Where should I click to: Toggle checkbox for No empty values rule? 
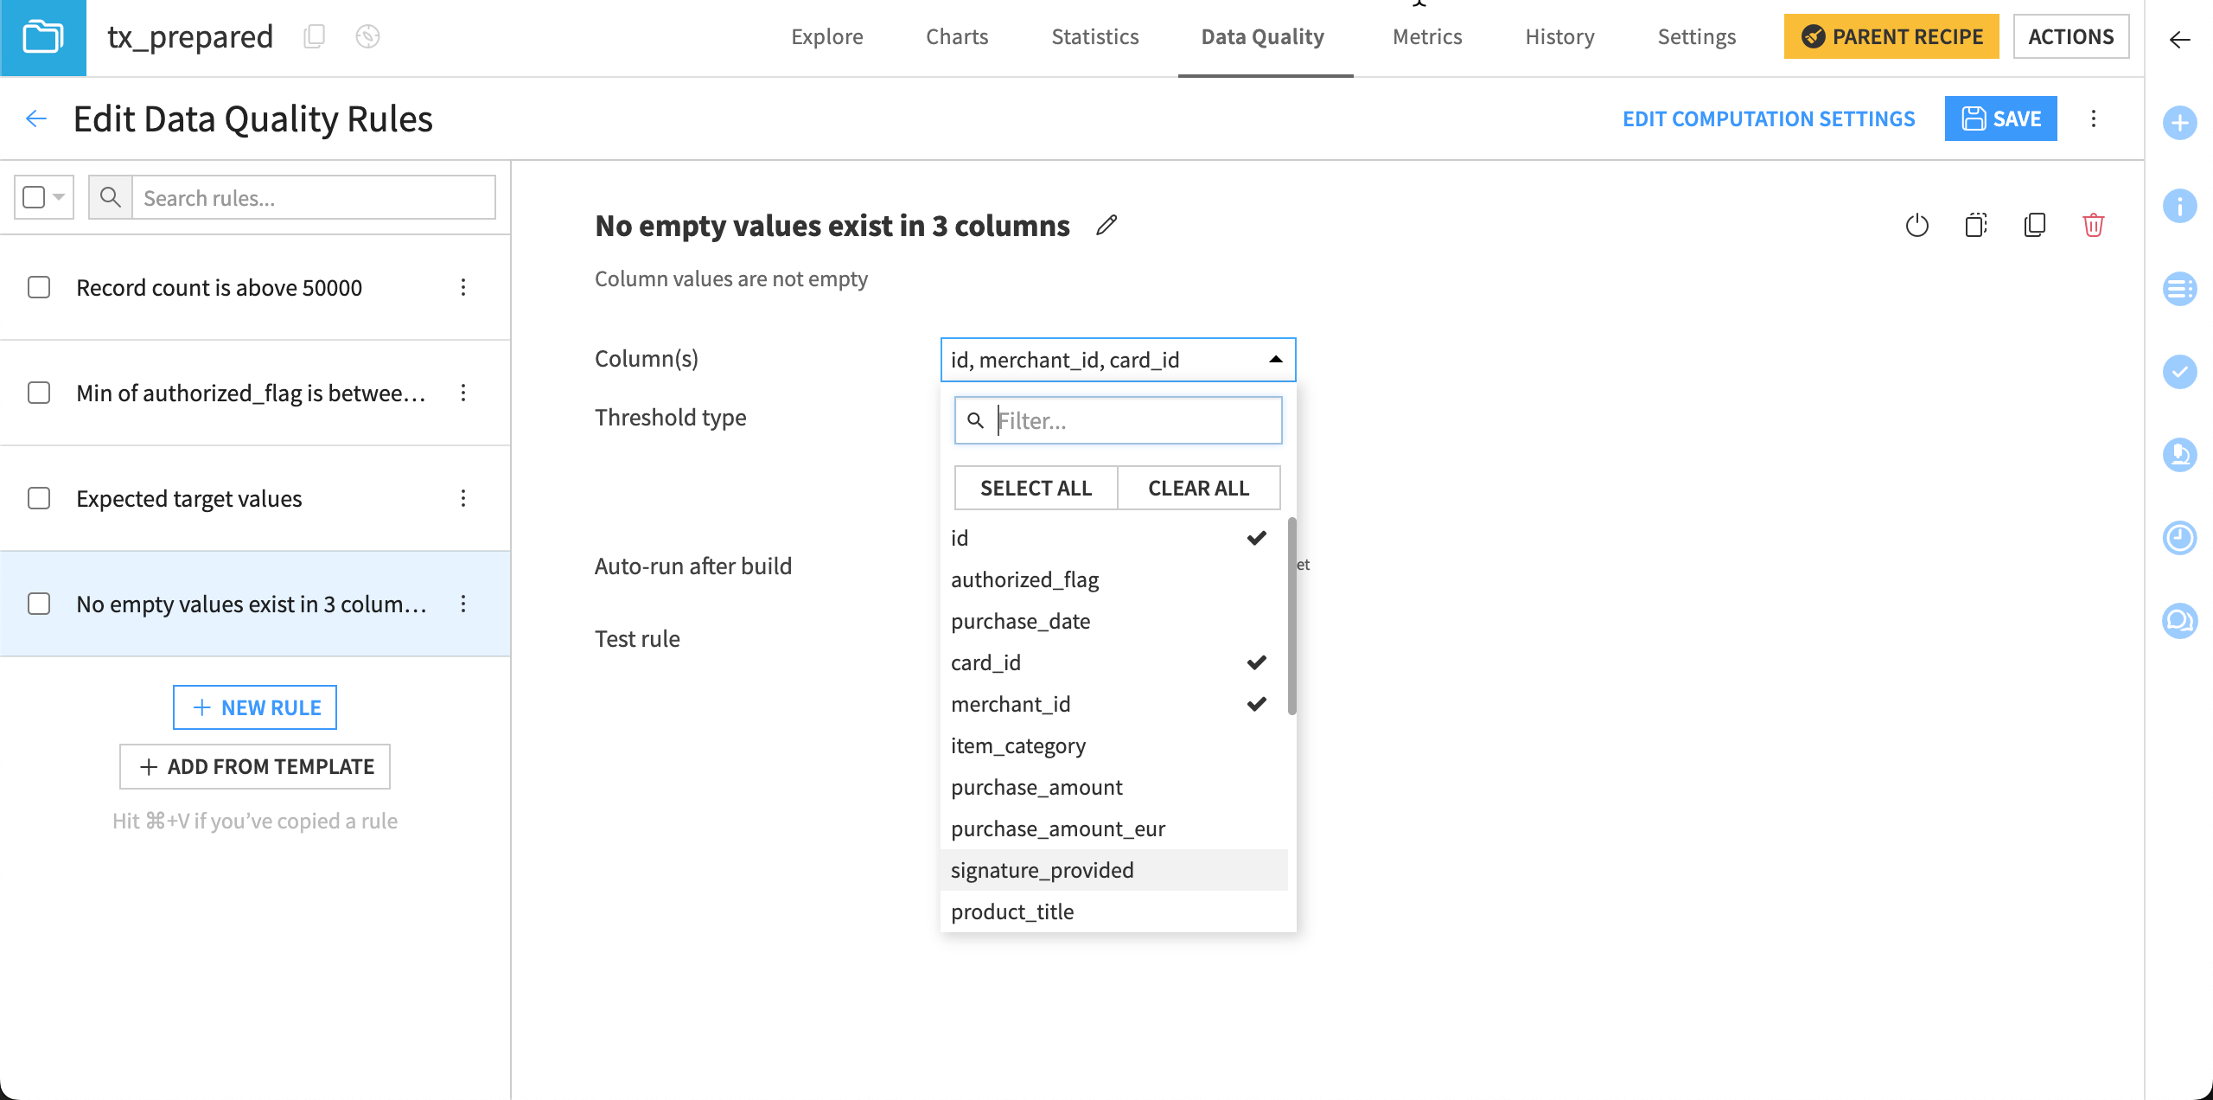[x=40, y=603]
